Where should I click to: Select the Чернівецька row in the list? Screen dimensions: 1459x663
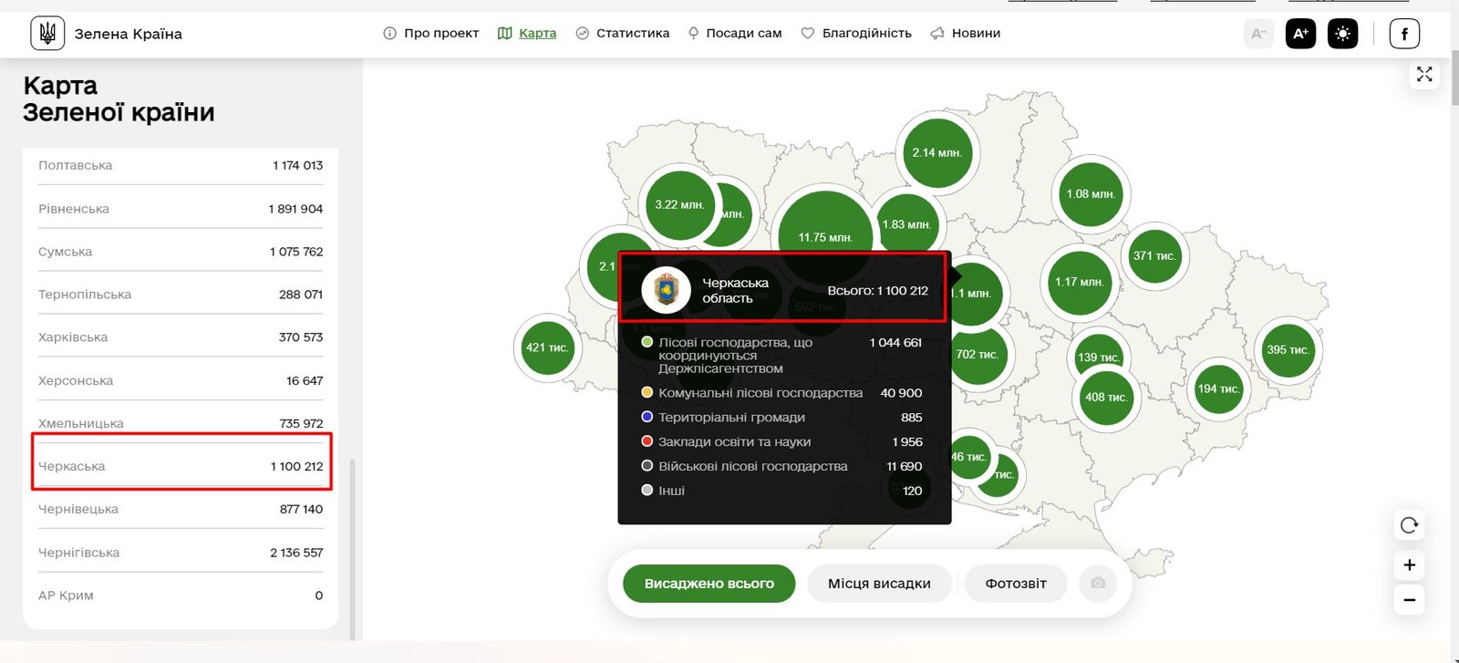click(x=181, y=509)
